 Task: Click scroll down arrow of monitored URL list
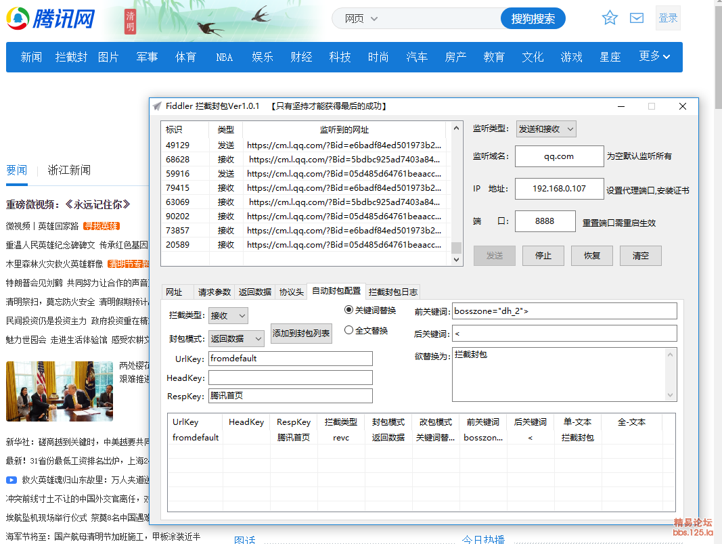[456, 260]
